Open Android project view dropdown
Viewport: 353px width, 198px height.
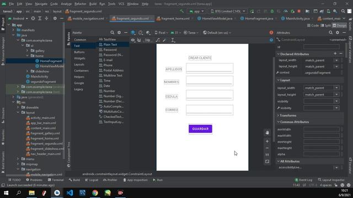pyautogui.click(x=18, y=18)
